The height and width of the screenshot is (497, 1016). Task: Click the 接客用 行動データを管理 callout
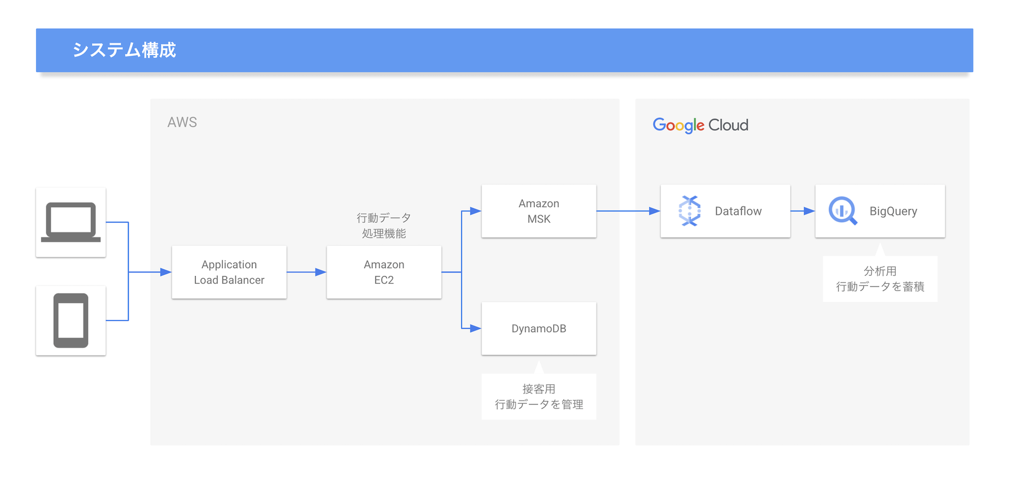[539, 397]
